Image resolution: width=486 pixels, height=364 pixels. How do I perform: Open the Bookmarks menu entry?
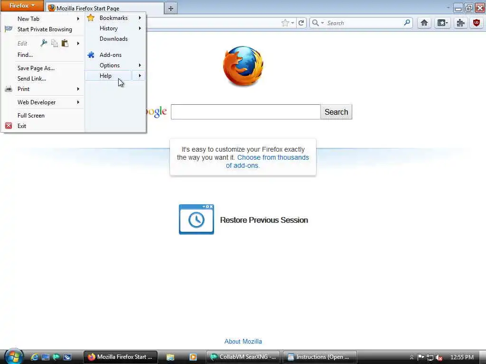pos(113,18)
